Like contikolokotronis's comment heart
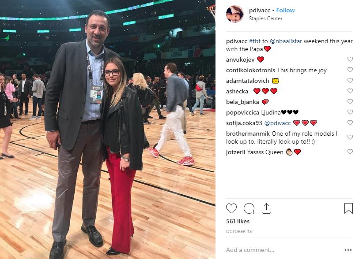359x259 pixels. click(350, 70)
